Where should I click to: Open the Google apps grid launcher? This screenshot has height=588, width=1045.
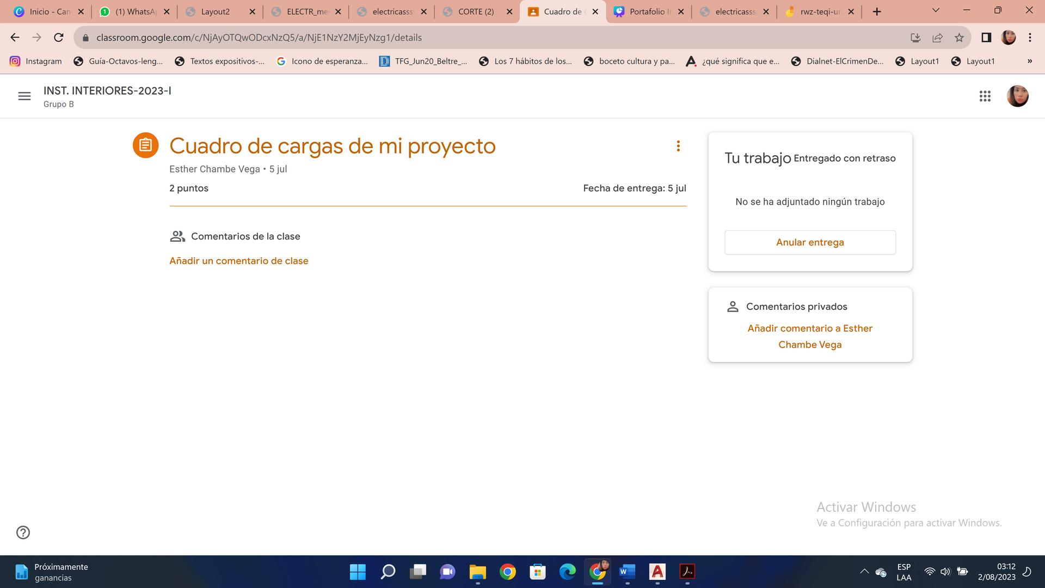point(985,96)
